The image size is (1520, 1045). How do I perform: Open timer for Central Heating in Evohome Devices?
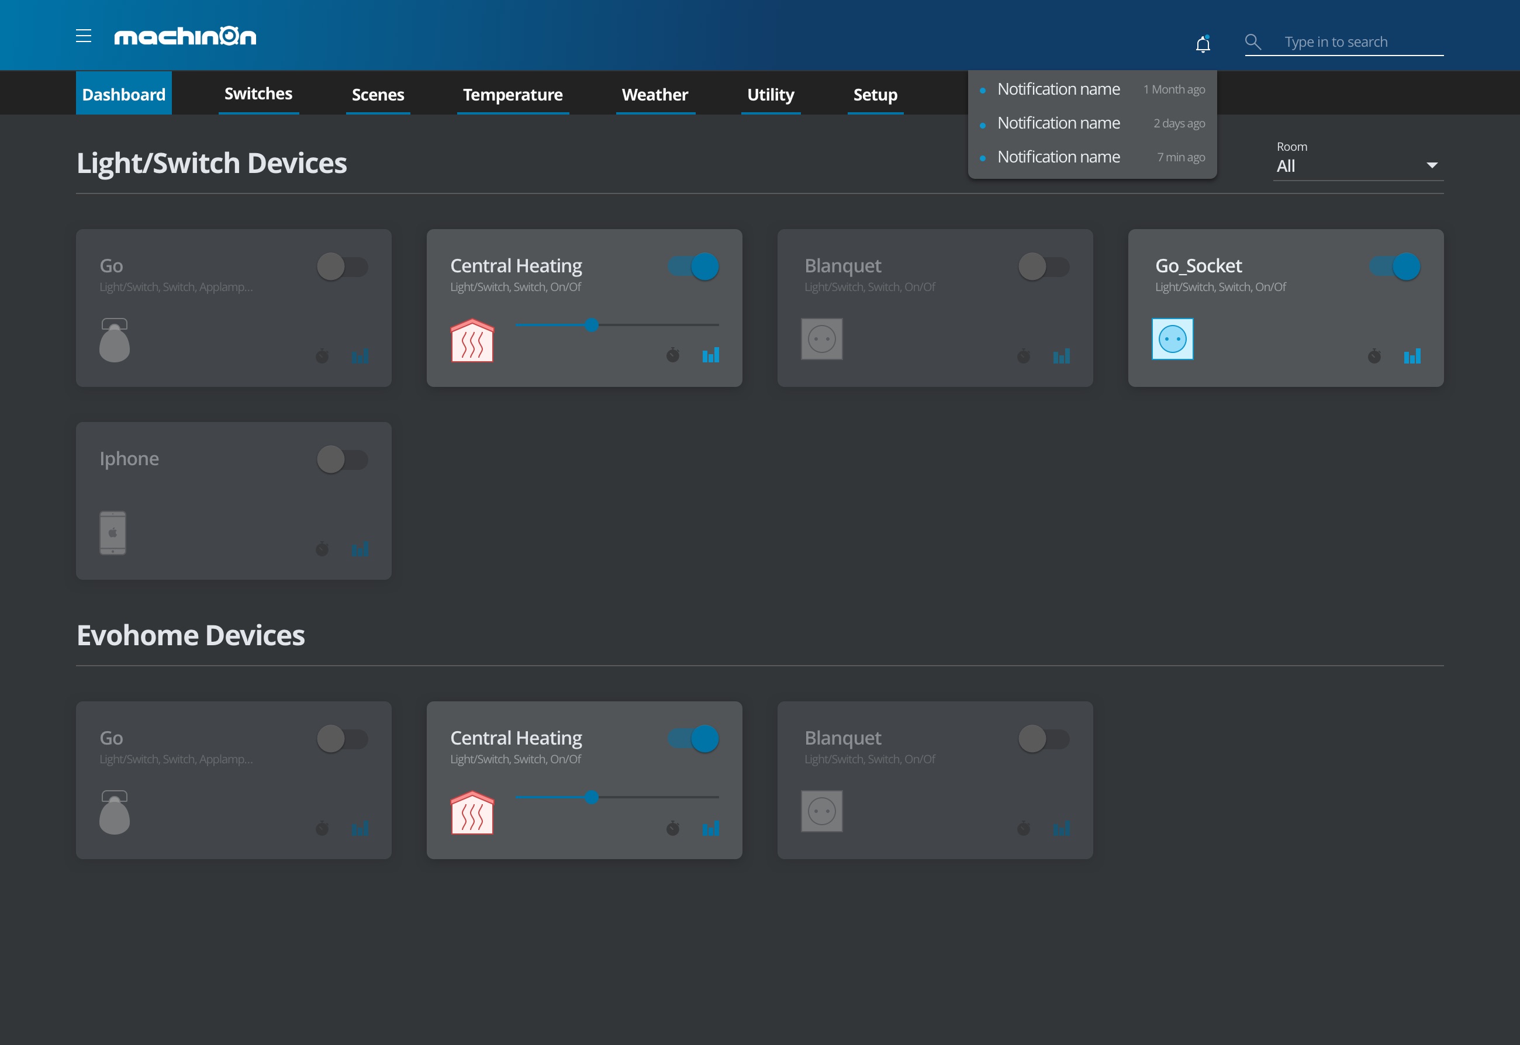click(x=673, y=828)
